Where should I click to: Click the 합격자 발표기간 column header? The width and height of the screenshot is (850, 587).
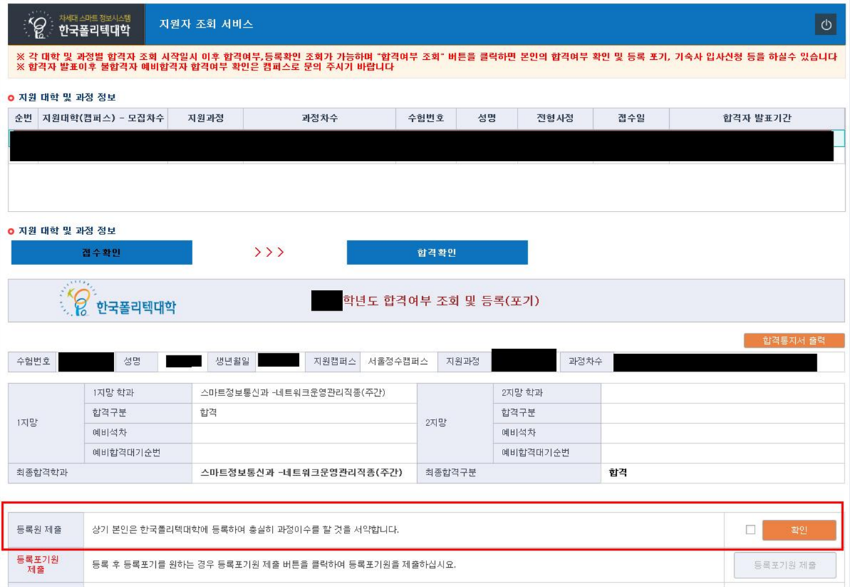click(757, 118)
